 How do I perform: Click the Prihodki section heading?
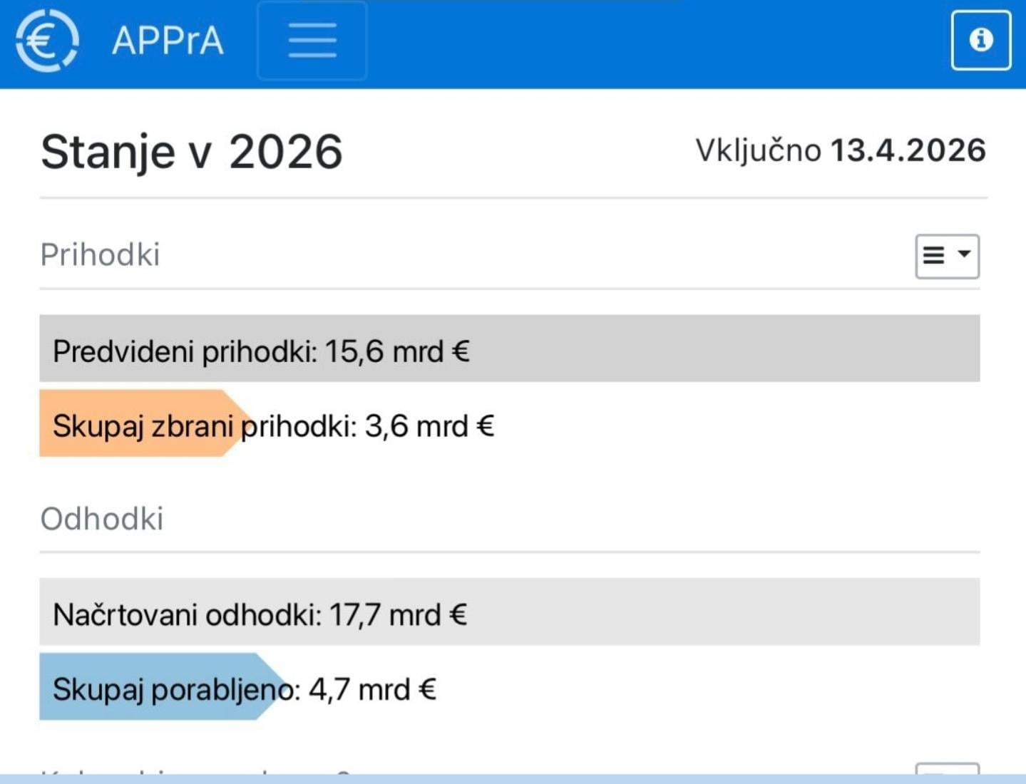tap(101, 255)
